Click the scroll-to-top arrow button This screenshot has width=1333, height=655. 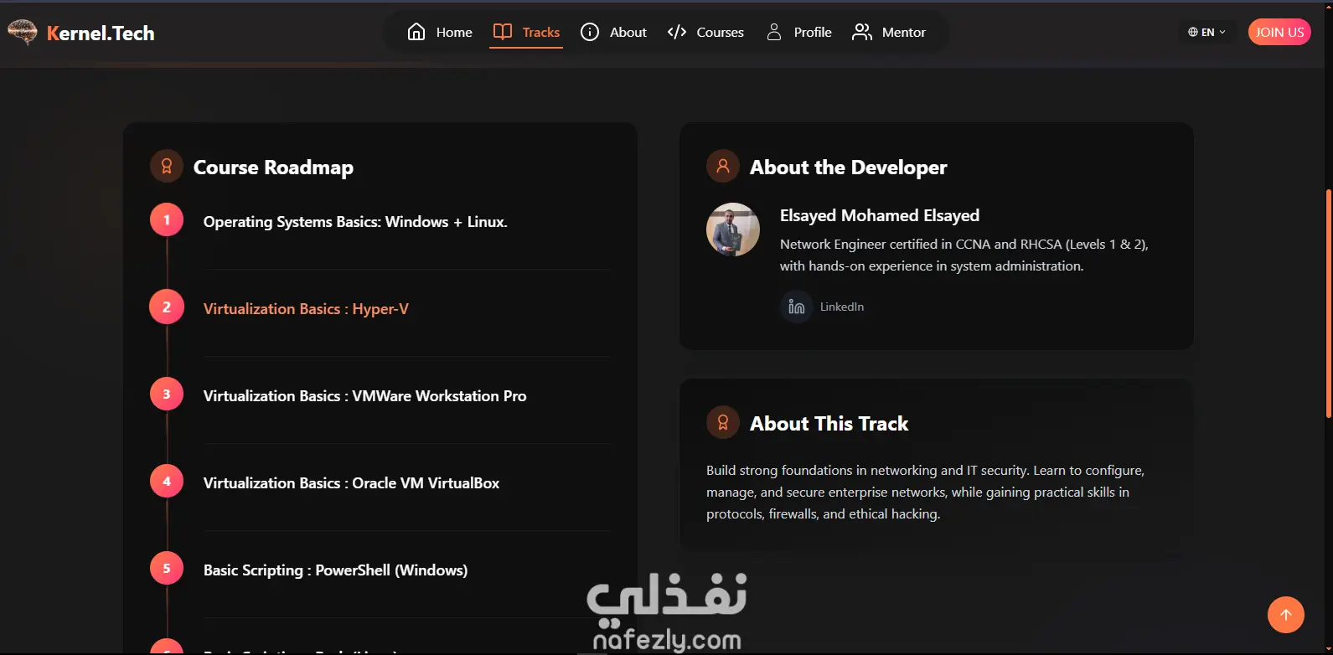click(x=1286, y=615)
